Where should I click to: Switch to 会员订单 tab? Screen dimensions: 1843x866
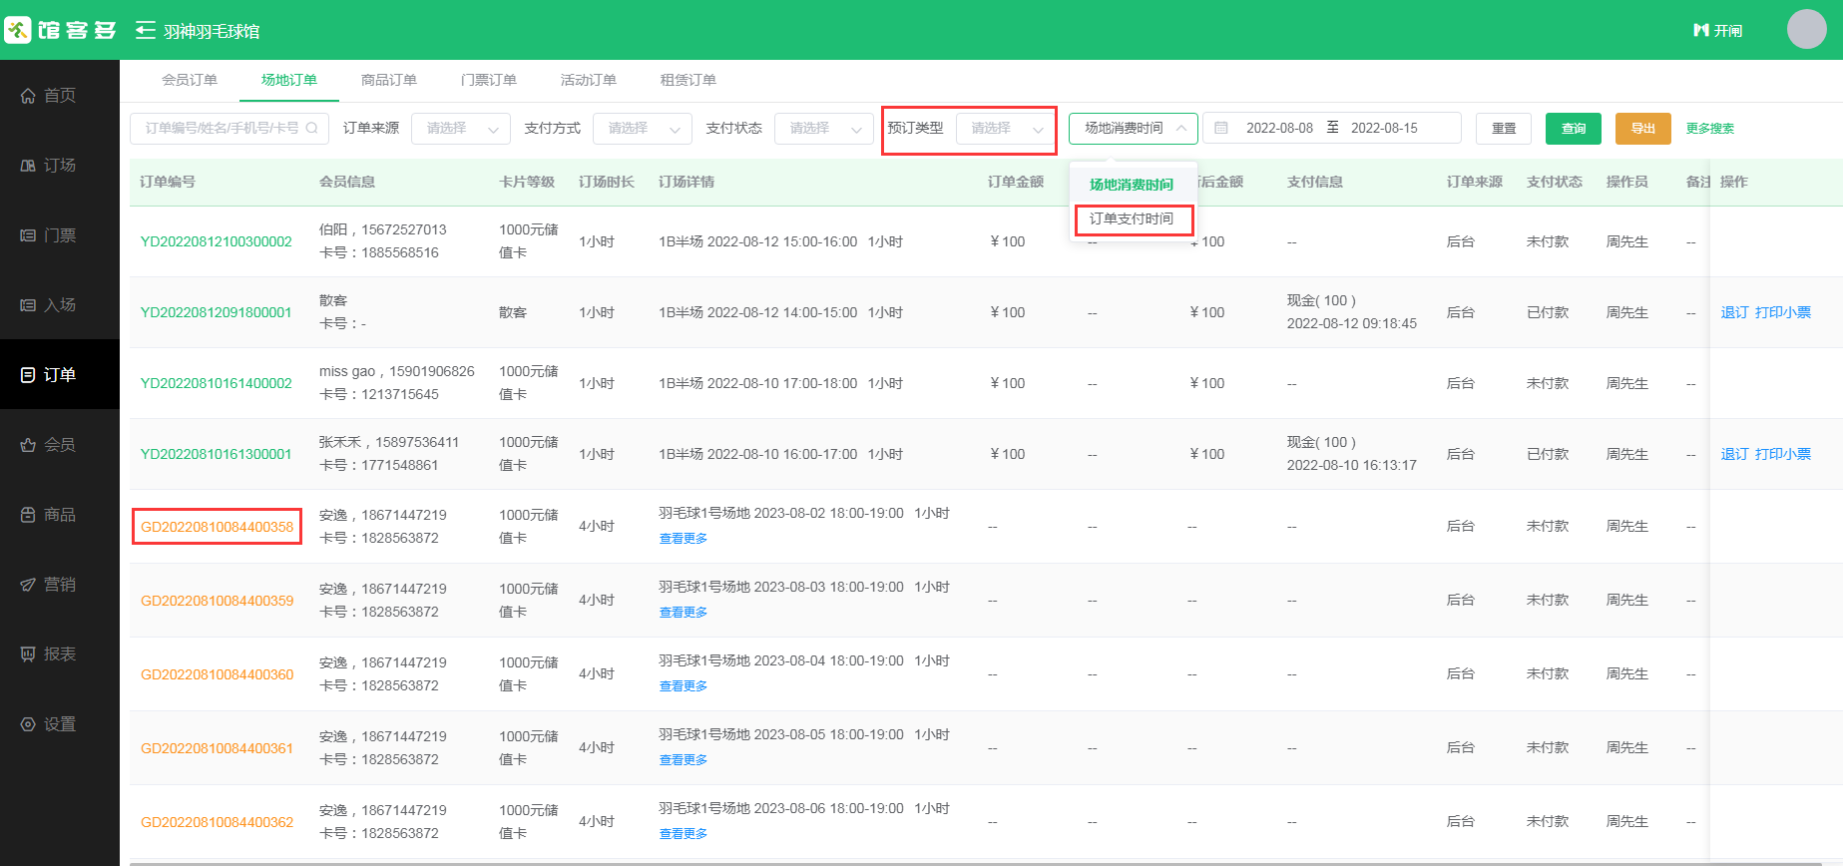(x=190, y=80)
